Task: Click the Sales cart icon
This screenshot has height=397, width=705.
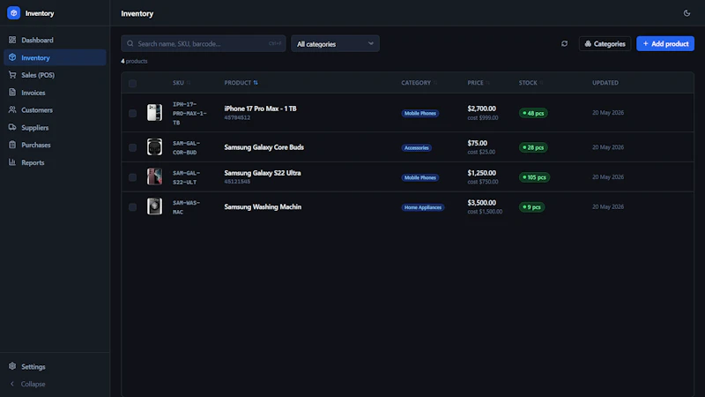Action: coord(12,75)
